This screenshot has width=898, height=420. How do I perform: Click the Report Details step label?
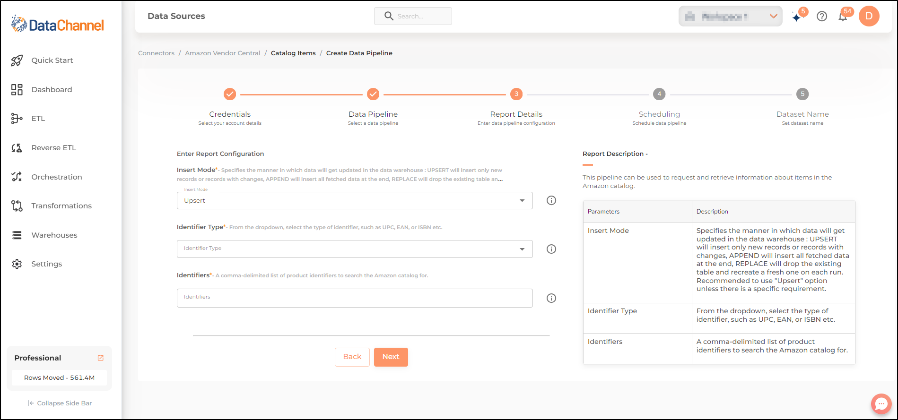pyautogui.click(x=516, y=114)
